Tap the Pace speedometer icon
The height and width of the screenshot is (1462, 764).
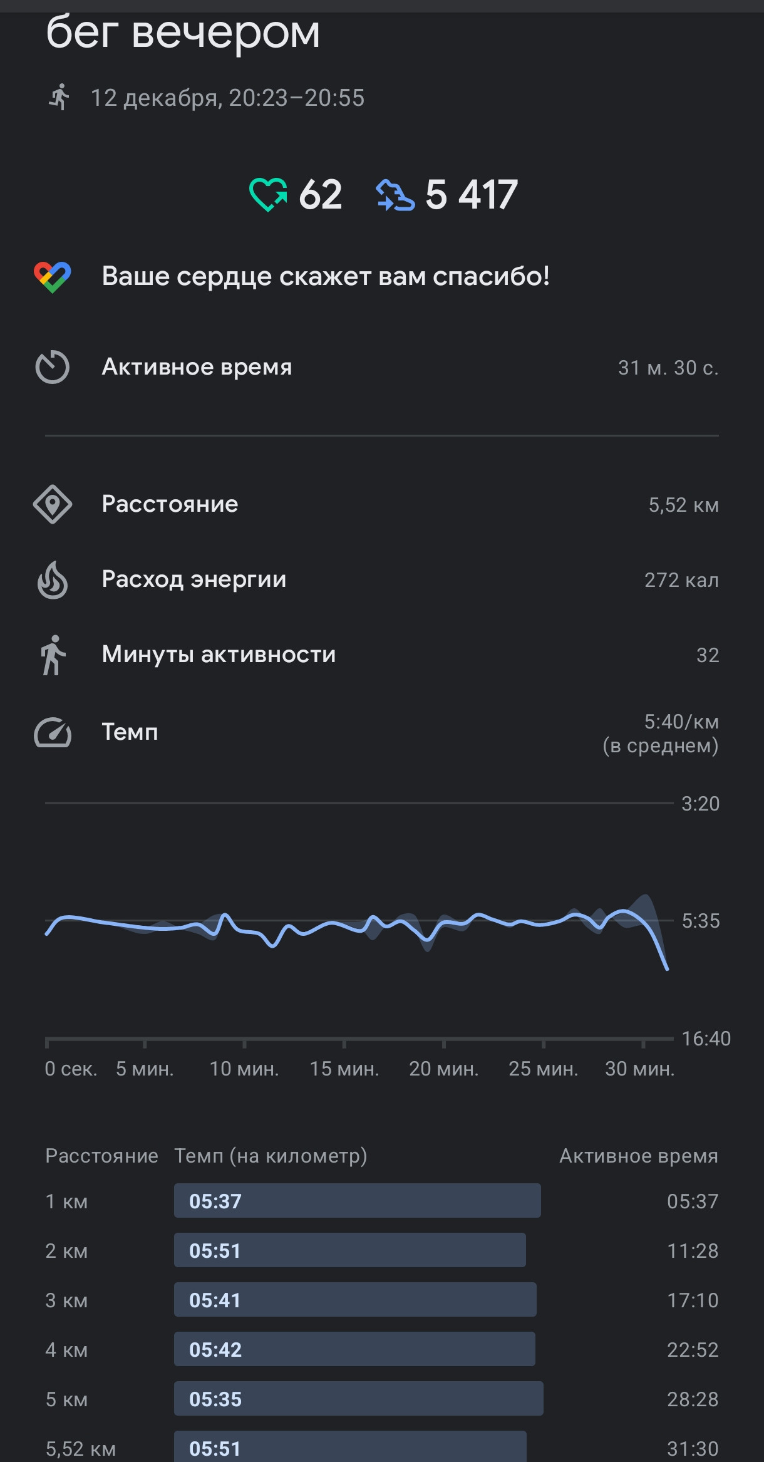pyautogui.click(x=53, y=732)
